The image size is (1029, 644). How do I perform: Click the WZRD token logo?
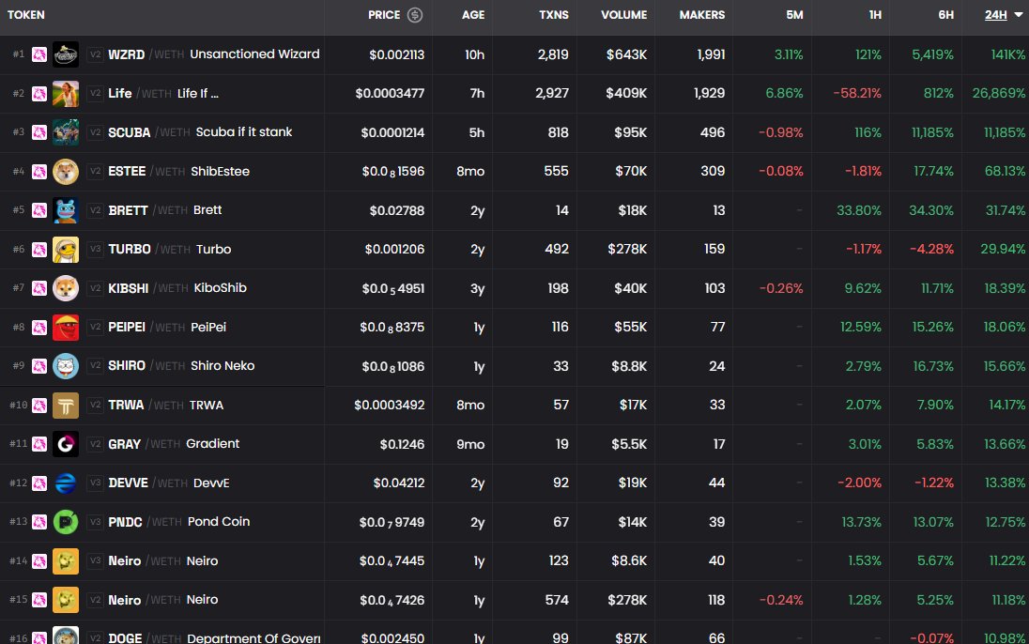(x=66, y=54)
